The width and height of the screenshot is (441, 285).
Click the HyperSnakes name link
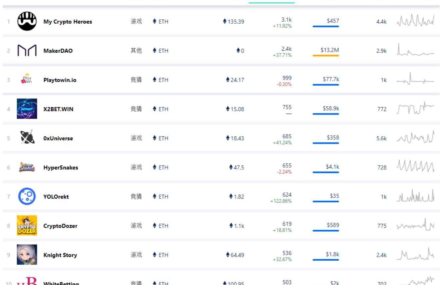(x=60, y=167)
